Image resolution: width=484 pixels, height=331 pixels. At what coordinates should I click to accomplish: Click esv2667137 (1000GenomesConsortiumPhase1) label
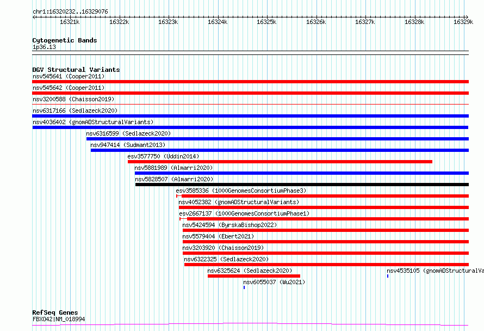pyautogui.click(x=244, y=213)
